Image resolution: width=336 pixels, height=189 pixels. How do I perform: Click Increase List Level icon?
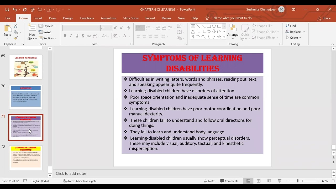coord(164,28)
